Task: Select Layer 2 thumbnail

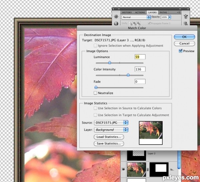Action: tap(136, 155)
